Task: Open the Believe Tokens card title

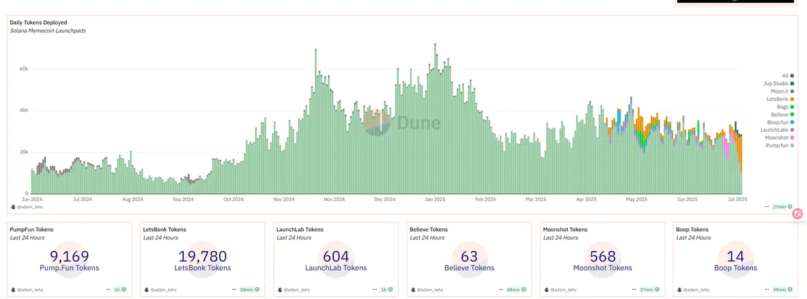Action: point(428,229)
